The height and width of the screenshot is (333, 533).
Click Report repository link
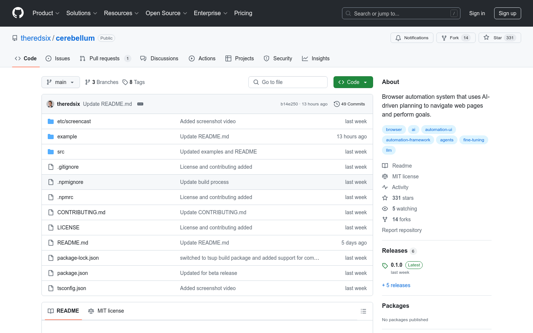click(402, 230)
